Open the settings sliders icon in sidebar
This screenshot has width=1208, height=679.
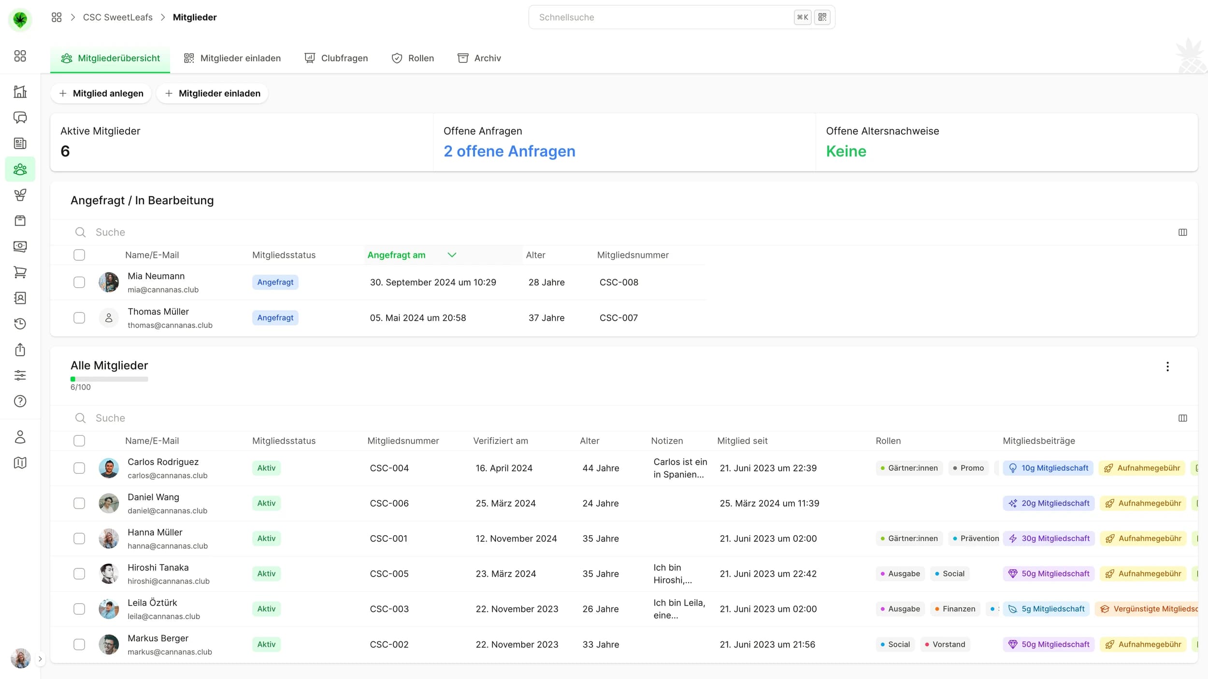click(x=20, y=375)
